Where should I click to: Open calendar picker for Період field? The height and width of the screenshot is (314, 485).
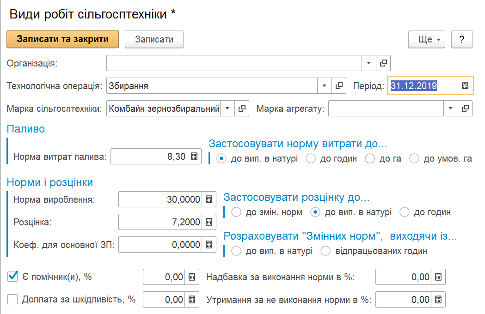pos(465,85)
